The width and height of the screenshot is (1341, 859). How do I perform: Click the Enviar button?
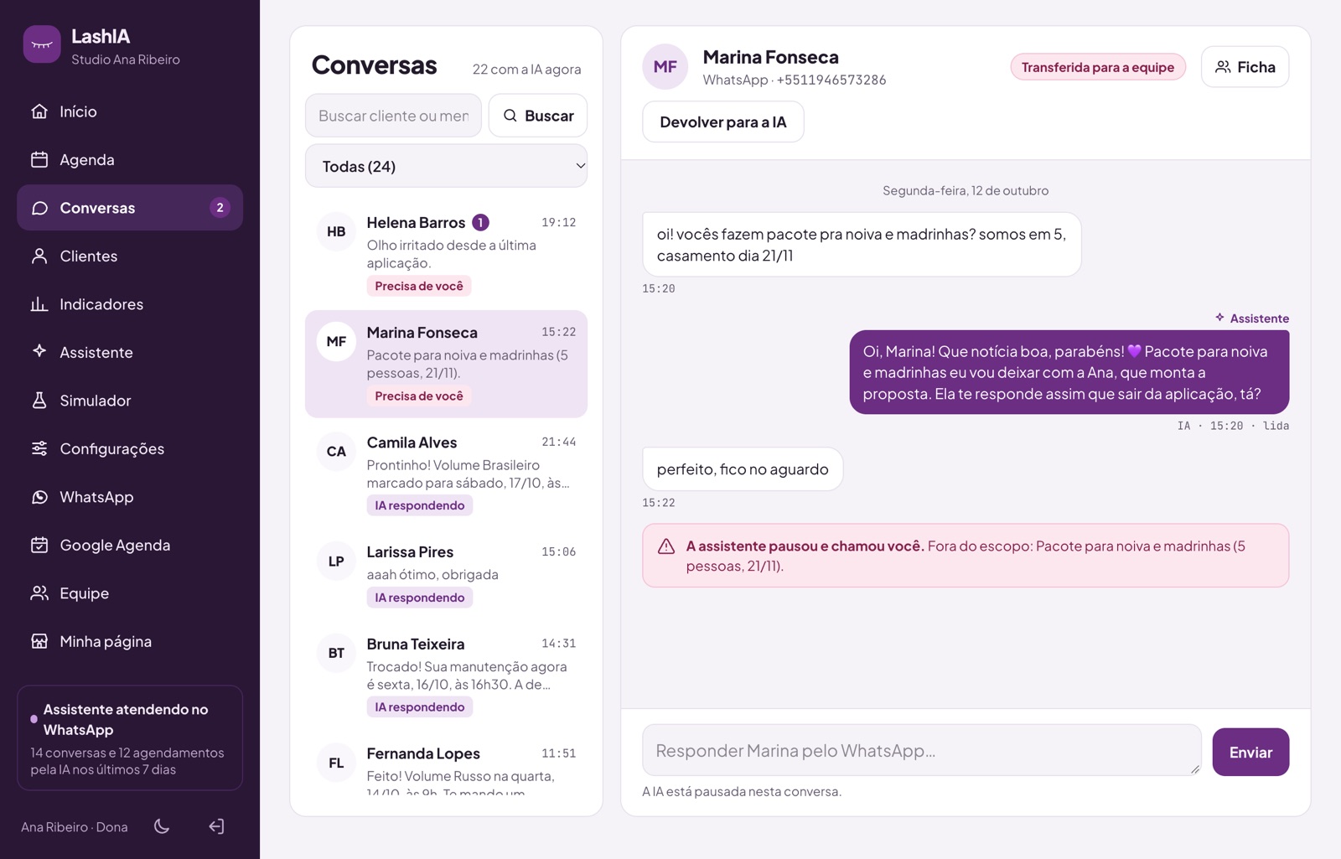[1250, 752]
